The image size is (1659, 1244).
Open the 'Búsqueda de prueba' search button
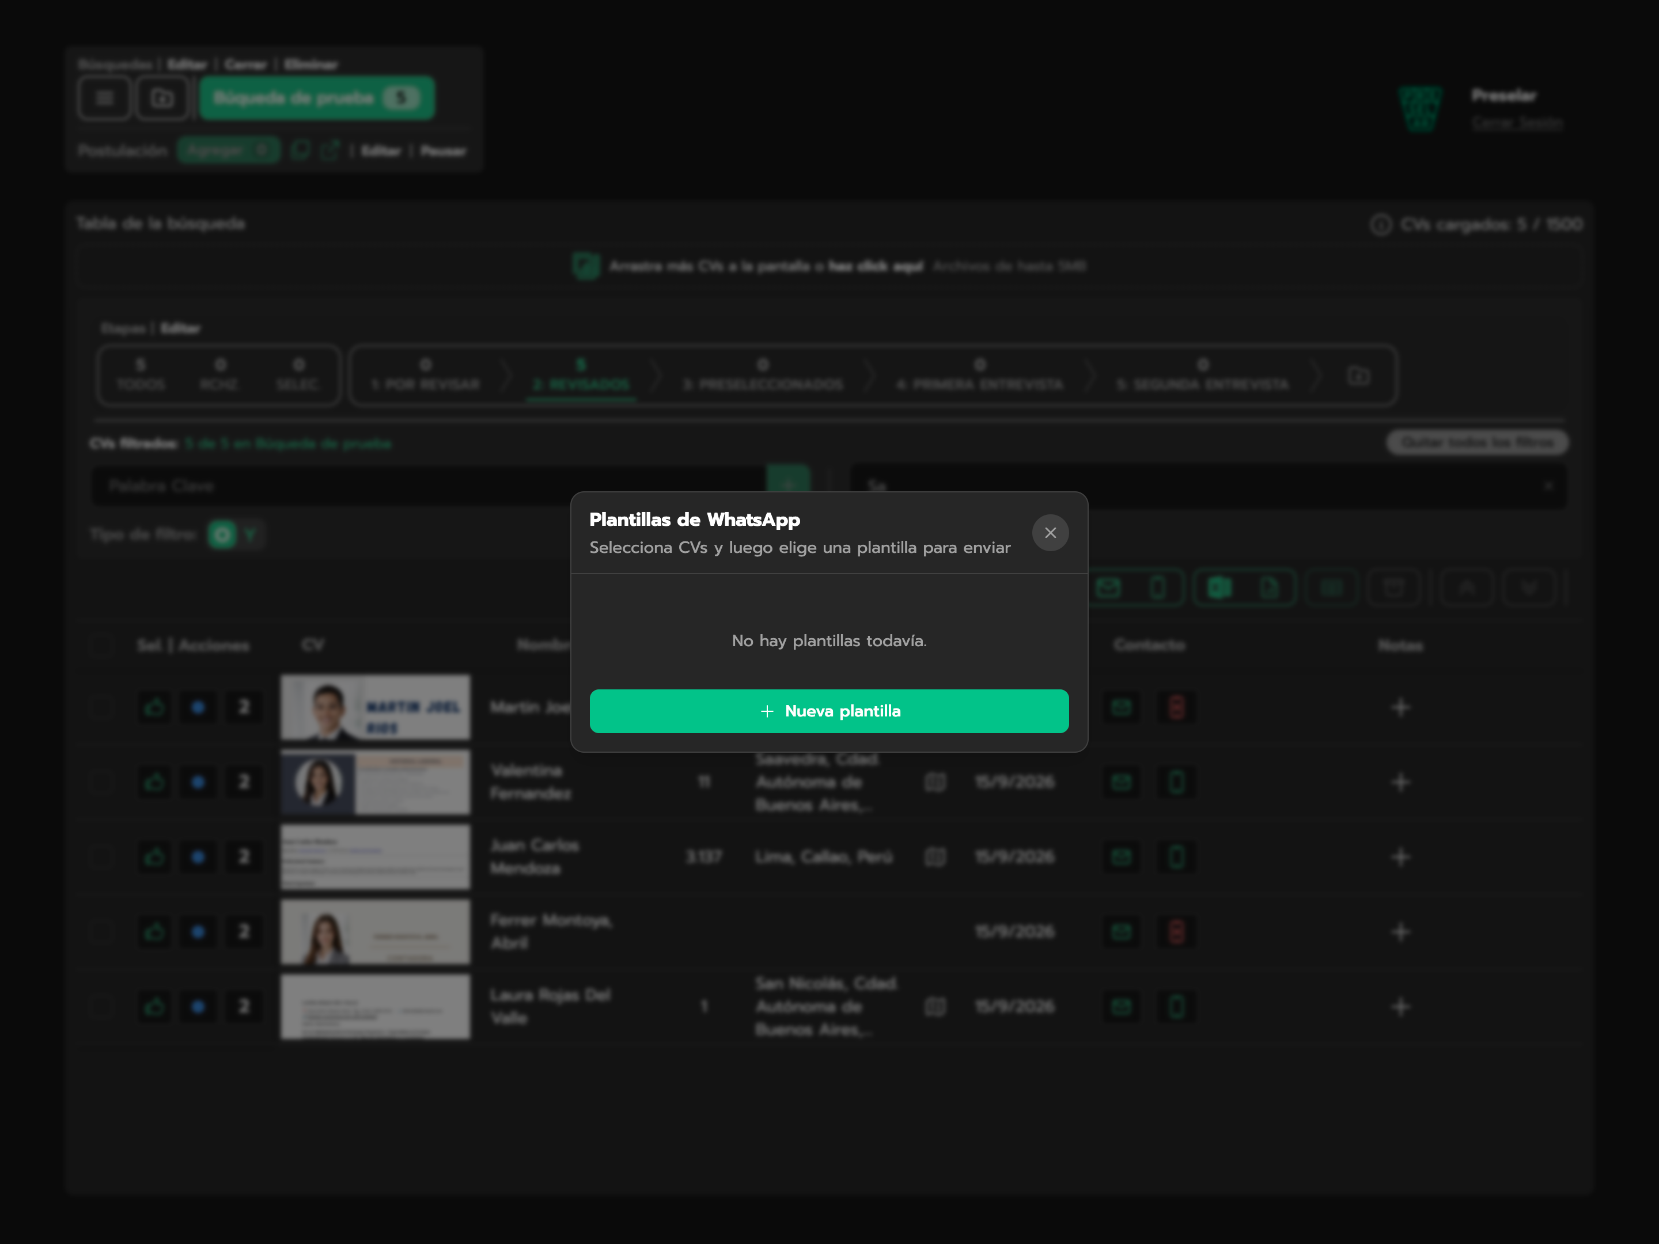click(316, 97)
